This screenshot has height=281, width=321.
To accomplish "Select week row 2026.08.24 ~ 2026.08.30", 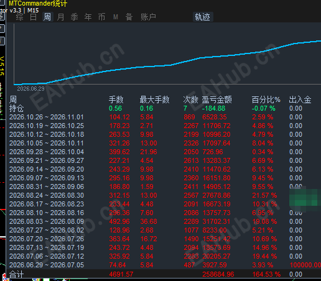I will click(164, 195).
